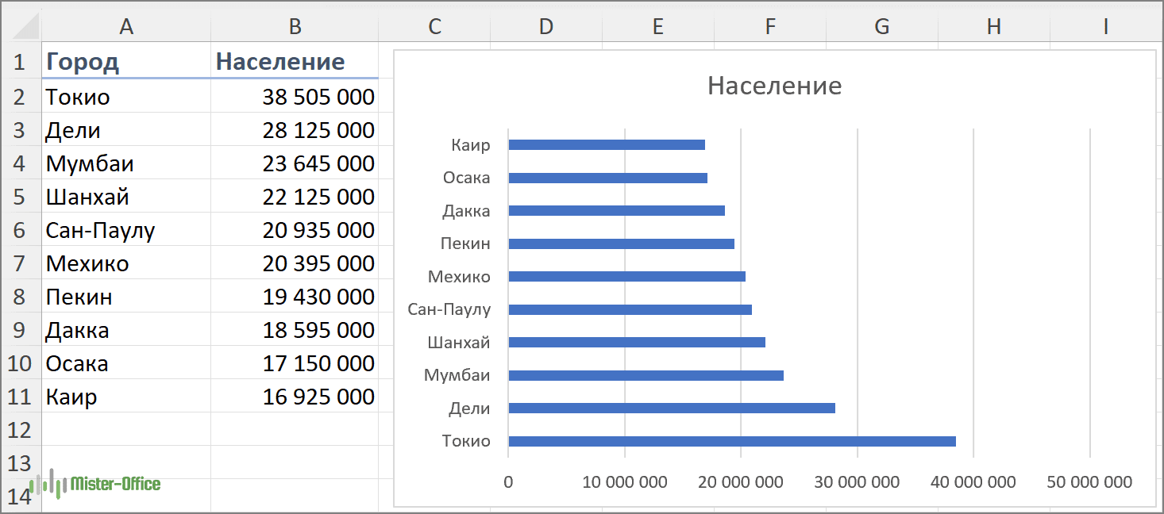Select the empty cell B12

(295, 429)
